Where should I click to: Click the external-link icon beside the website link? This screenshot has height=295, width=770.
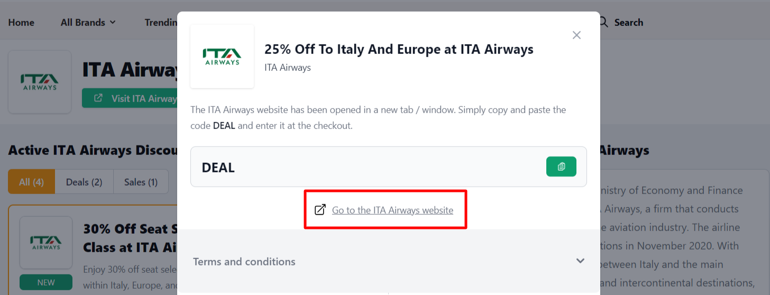(x=320, y=210)
